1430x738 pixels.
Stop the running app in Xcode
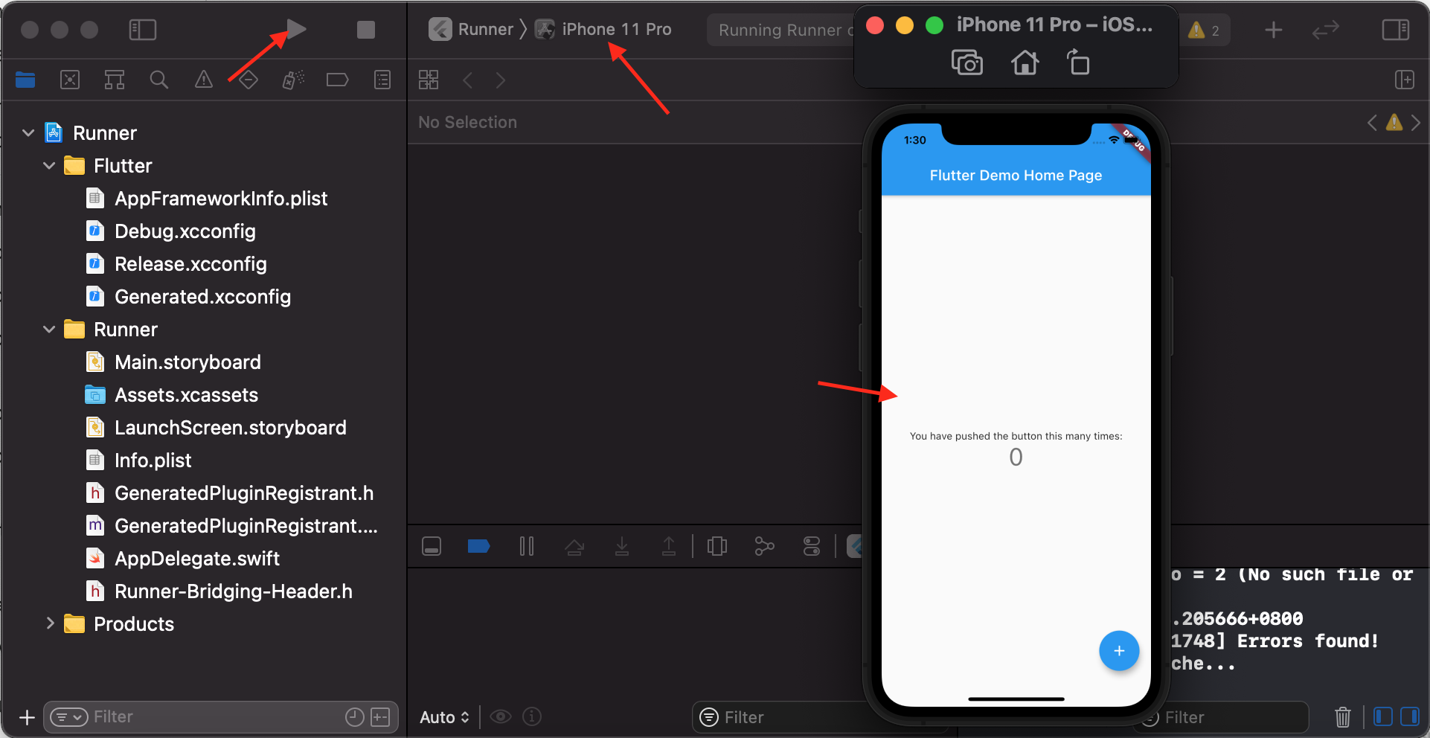coord(365,30)
